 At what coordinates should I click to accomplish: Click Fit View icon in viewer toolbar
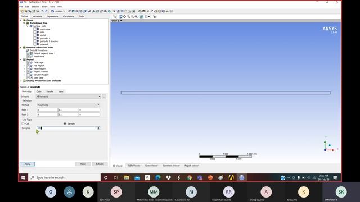tap(136, 16)
